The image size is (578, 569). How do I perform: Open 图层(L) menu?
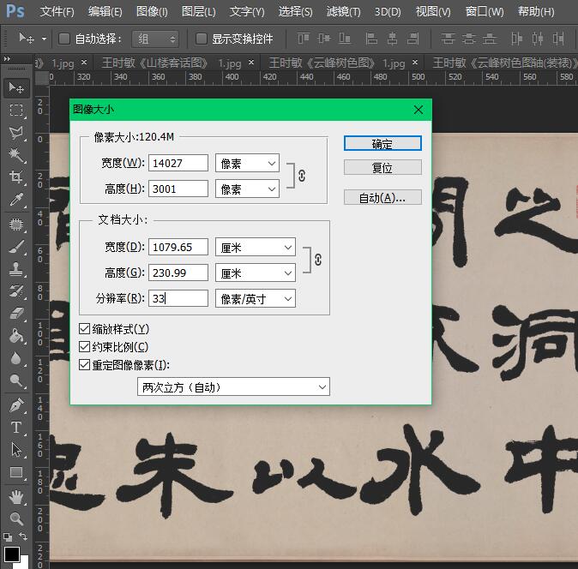tap(199, 12)
